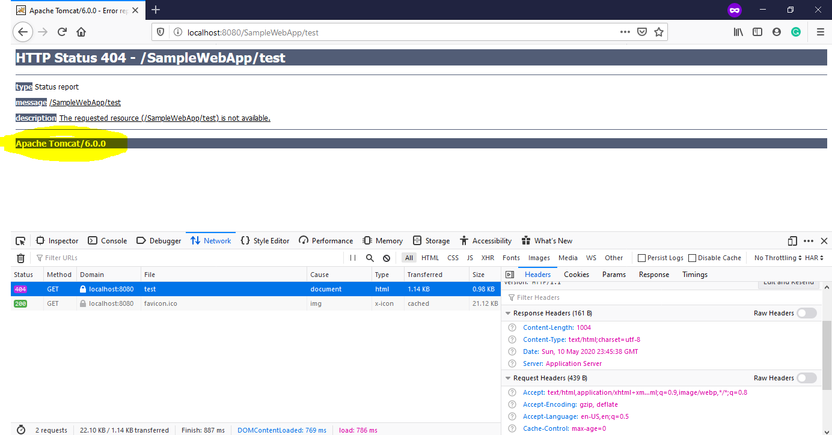The image size is (832, 435).
Task: Open the Cookies details tab
Action: [x=577, y=275]
